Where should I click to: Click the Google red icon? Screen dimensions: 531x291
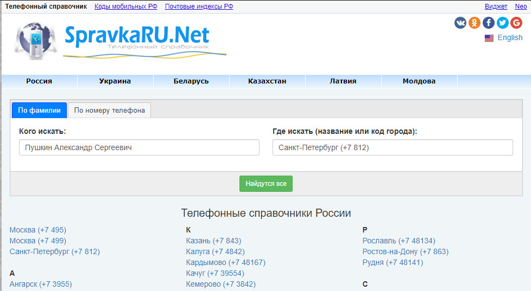coord(516,23)
